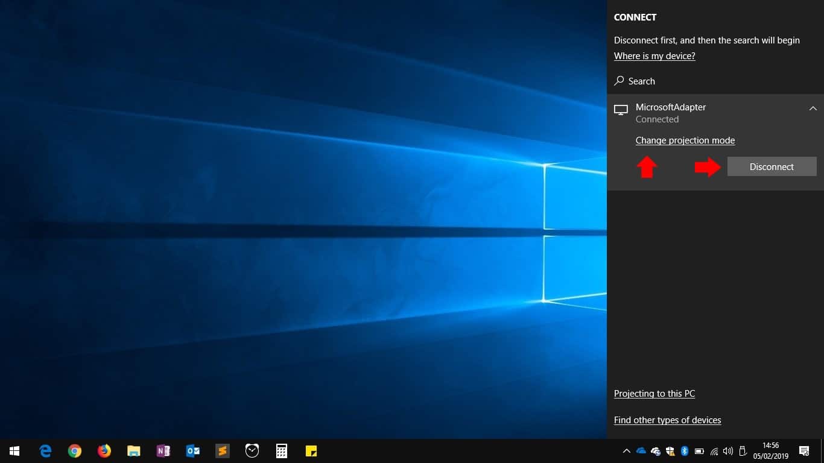The width and height of the screenshot is (824, 463).
Task: Launch Google Chrome from the taskbar
Action: 75,451
